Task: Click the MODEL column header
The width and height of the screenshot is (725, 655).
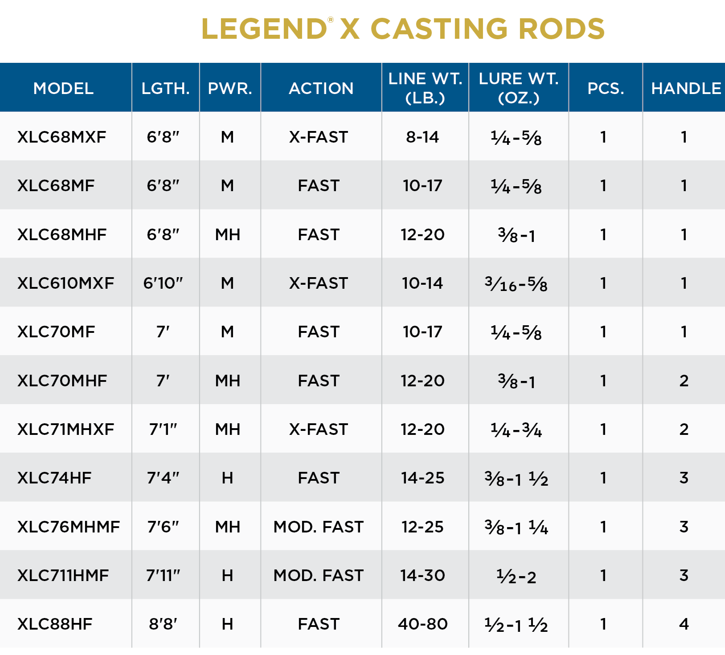Action: coord(63,88)
